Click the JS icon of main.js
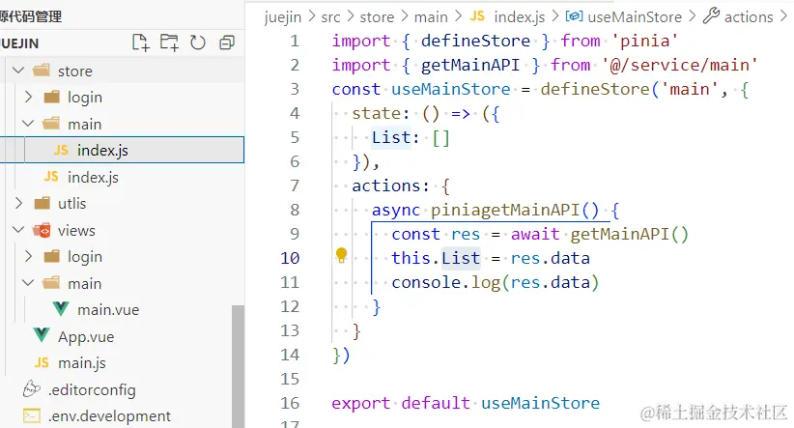 (42, 362)
